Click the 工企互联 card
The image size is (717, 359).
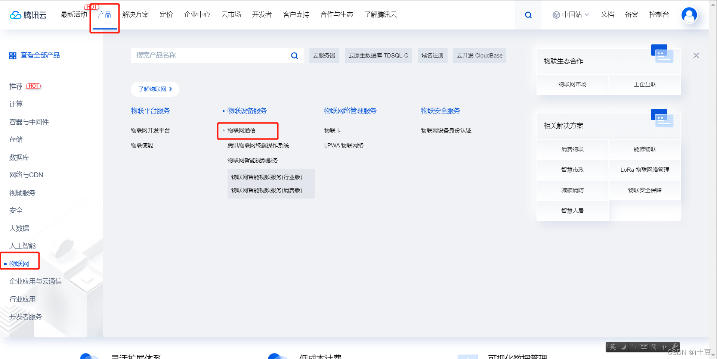pos(645,84)
